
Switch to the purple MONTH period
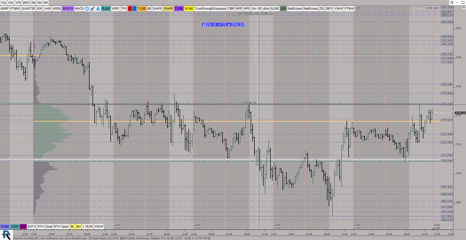click(68, 9)
